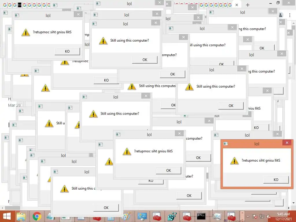The image size is (296, 222).
Task: Open the taskbar clock showing 5:45 AM
Action: pyautogui.click(x=283, y=217)
